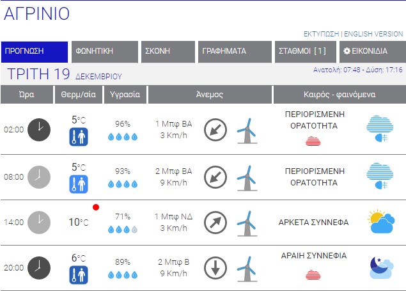Switch to the ΦΩΝΗΤΙΚΗ tab
406x291 pixels.
[105, 52]
